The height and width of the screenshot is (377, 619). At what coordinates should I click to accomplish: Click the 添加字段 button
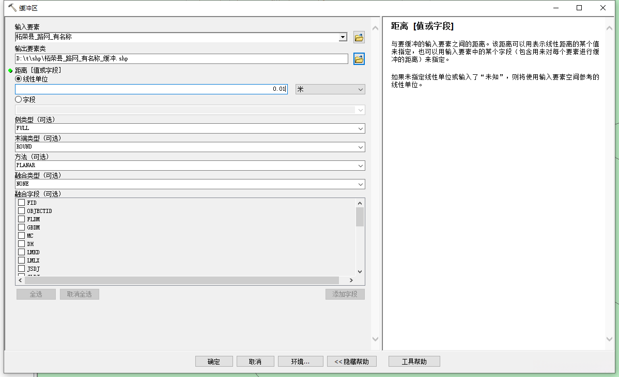pos(345,294)
